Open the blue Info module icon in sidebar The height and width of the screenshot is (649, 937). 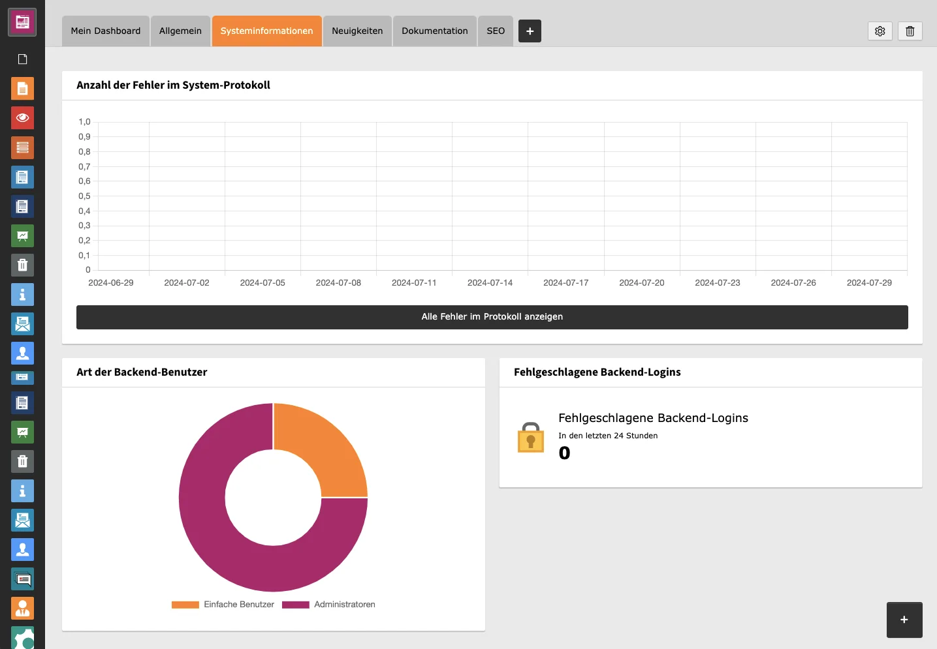pos(22,295)
